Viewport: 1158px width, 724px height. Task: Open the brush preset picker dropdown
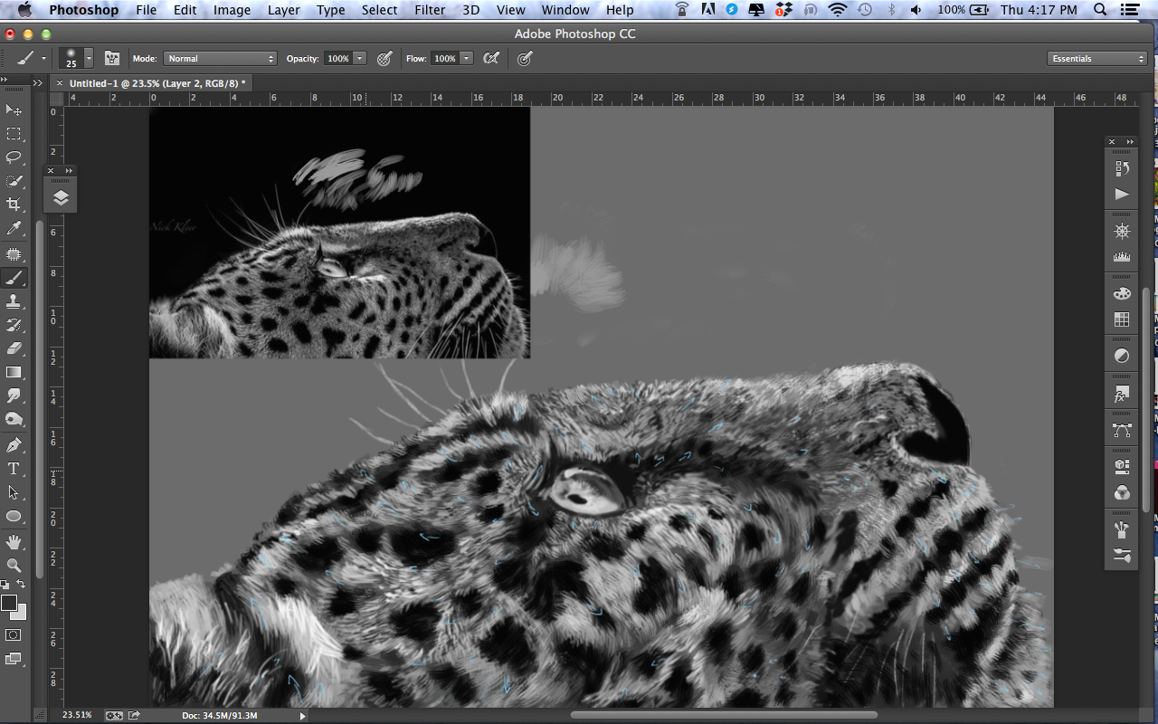tap(89, 58)
